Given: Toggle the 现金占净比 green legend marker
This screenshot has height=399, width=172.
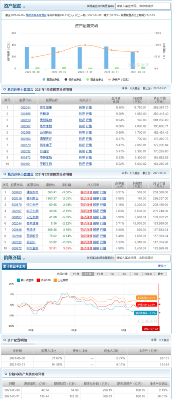Looking at the screenshot, I should click(x=88, y=80).
